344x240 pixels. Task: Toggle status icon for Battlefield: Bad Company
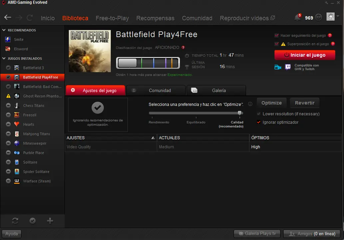8,87
